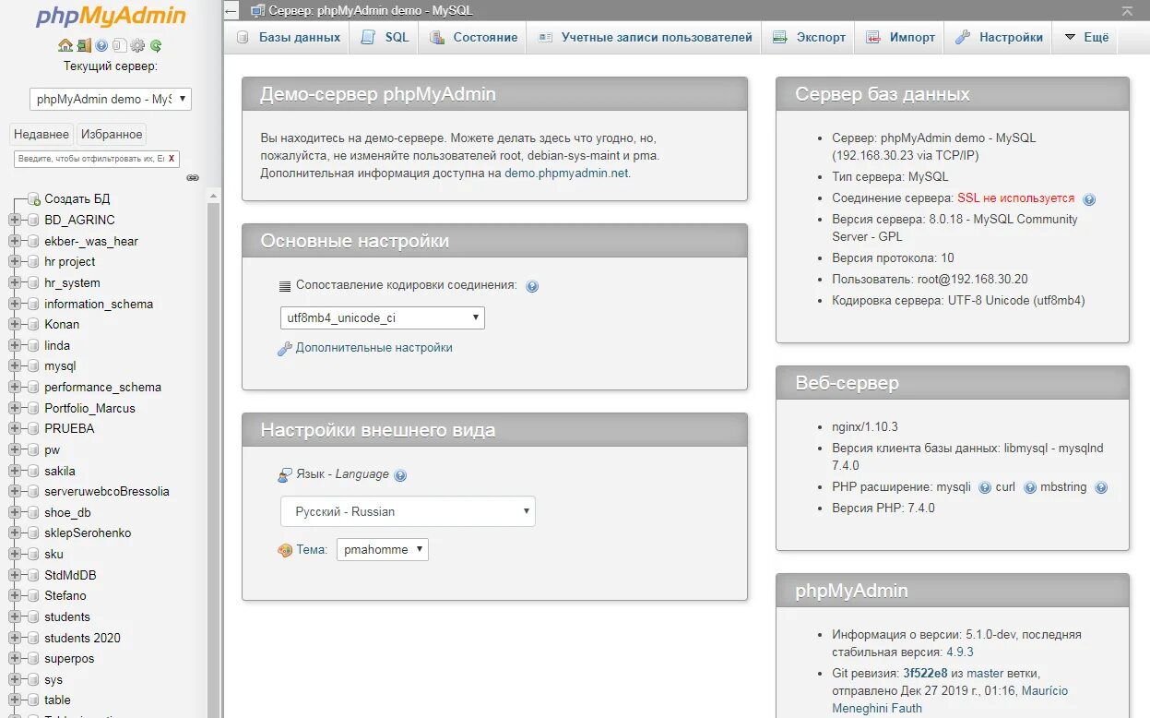
Task: Select the PRUEBA database name
Action: 69,428
